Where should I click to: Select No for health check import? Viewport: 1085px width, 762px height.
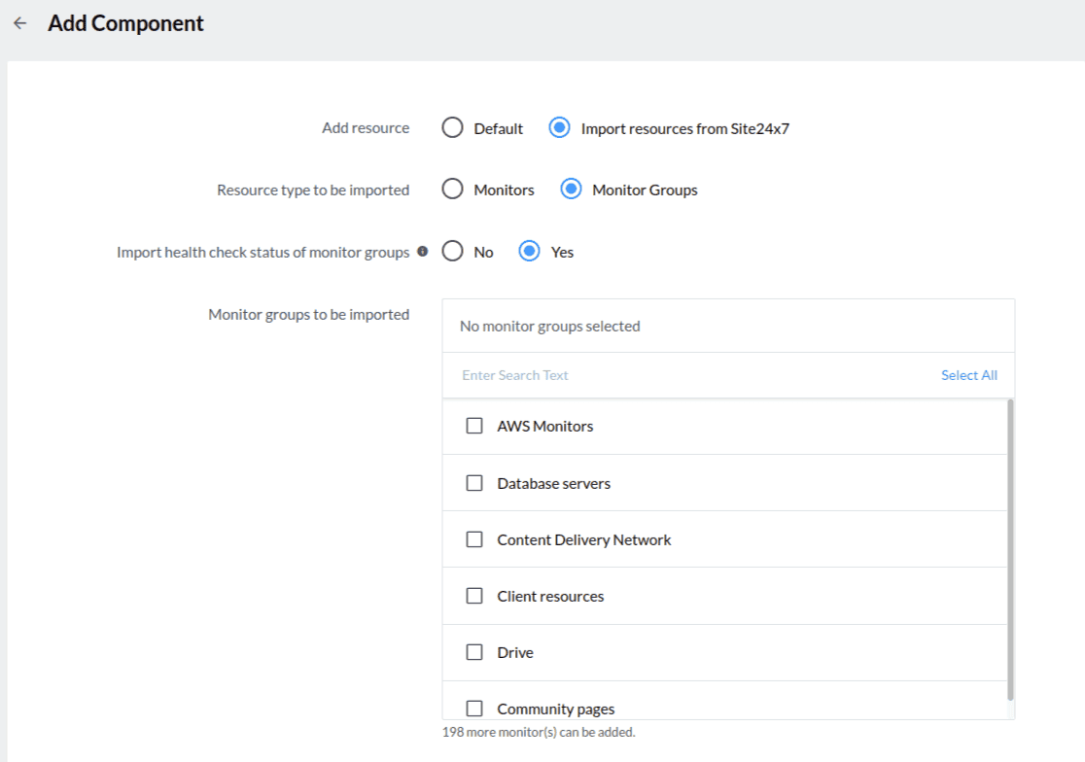click(x=452, y=252)
